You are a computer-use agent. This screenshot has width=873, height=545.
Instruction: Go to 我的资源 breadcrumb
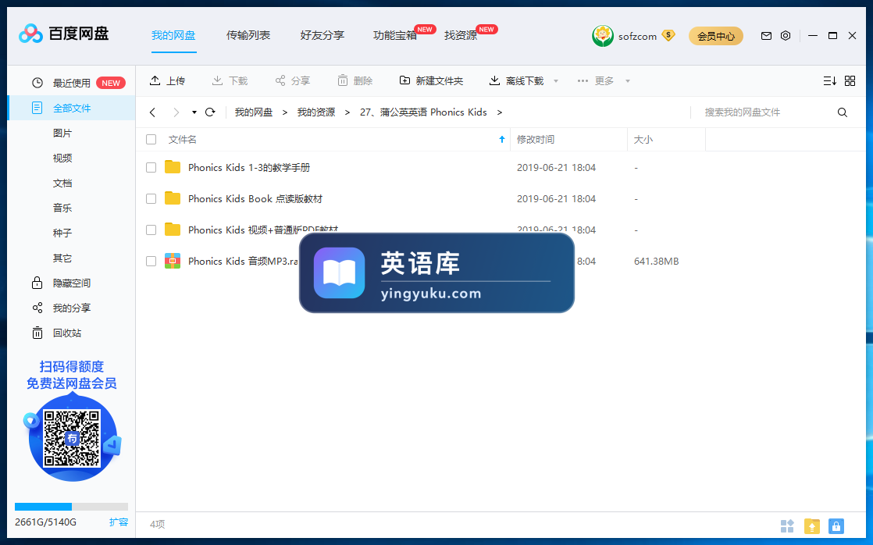(316, 112)
